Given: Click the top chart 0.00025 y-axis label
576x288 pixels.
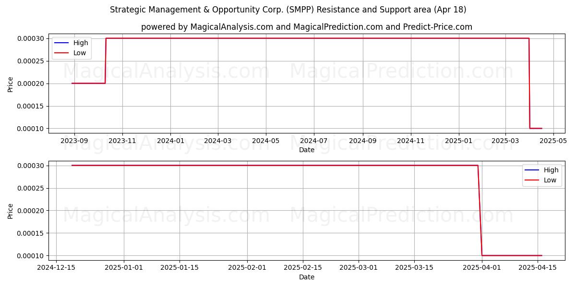Looking at the screenshot, I should pos(31,61).
